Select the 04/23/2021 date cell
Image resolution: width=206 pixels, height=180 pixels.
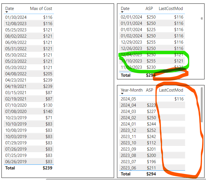[16, 80]
